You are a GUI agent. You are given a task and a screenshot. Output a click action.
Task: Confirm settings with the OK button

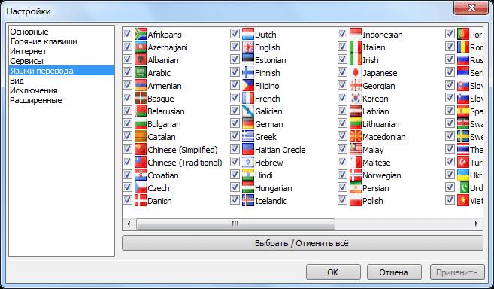pyautogui.click(x=333, y=272)
